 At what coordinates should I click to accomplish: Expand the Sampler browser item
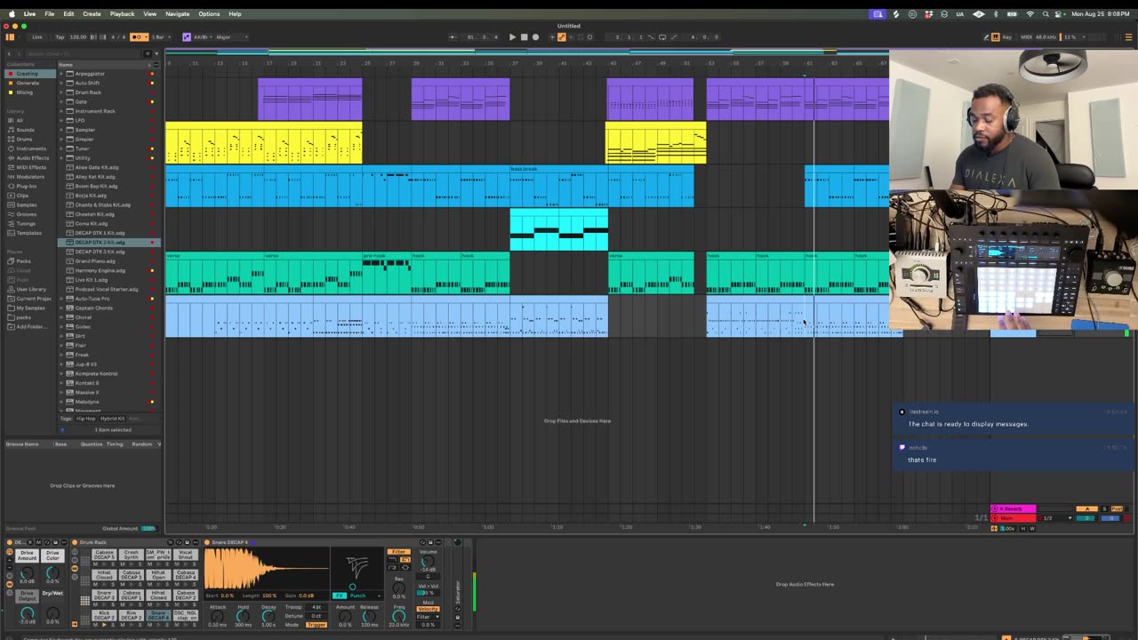pos(61,130)
